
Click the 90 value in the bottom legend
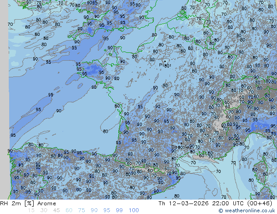(x=94, y=211)
